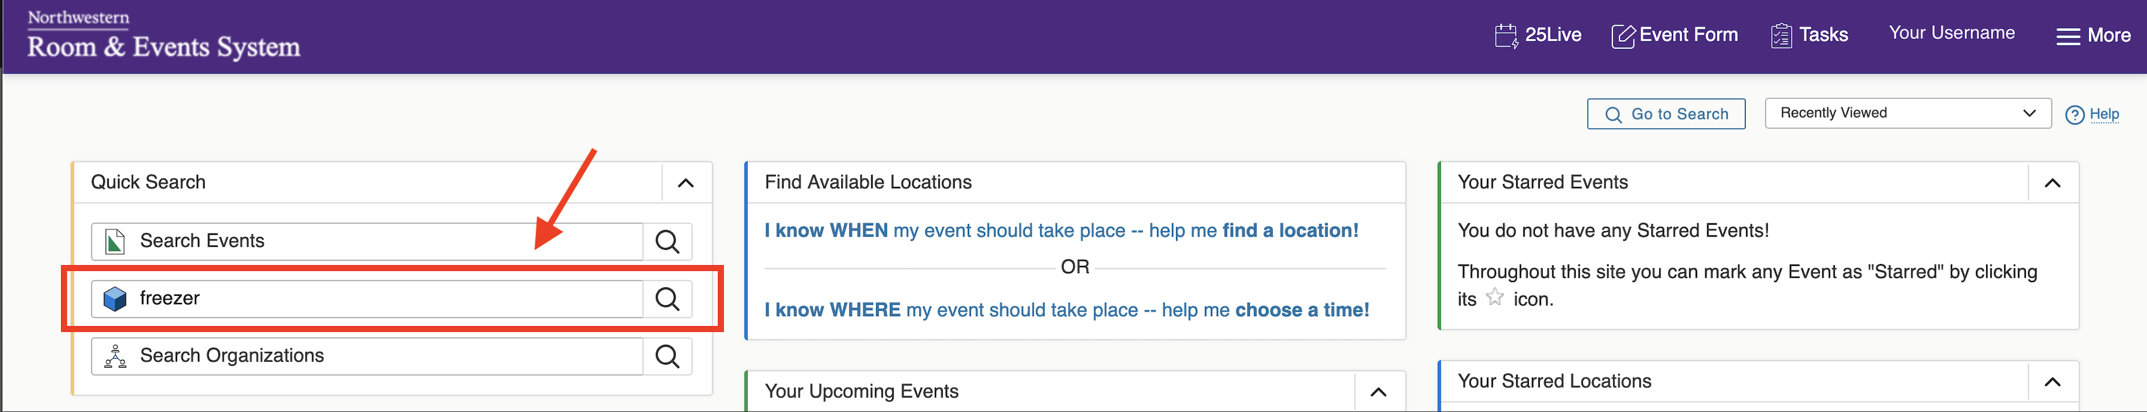The width and height of the screenshot is (2147, 412).
Task: Click the magnifier next to Search Events
Action: click(667, 241)
